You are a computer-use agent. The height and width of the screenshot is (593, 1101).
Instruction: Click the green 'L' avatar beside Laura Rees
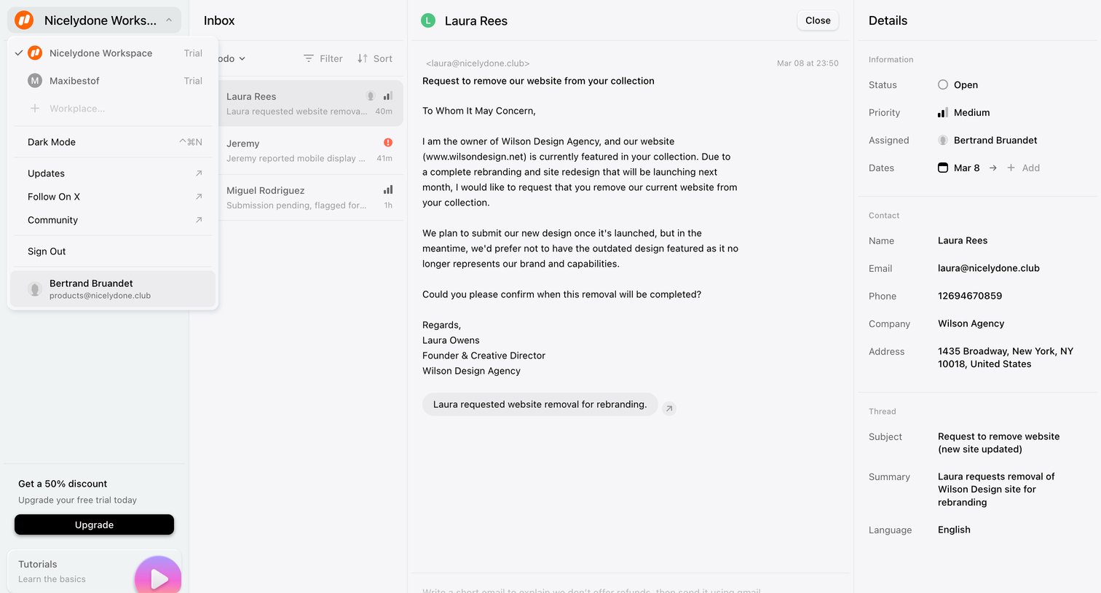(428, 20)
